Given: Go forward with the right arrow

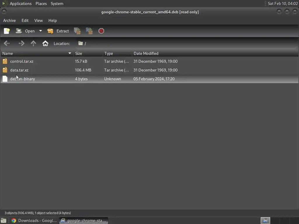Looking at the screenshot, I should click(x=21, y=43).
